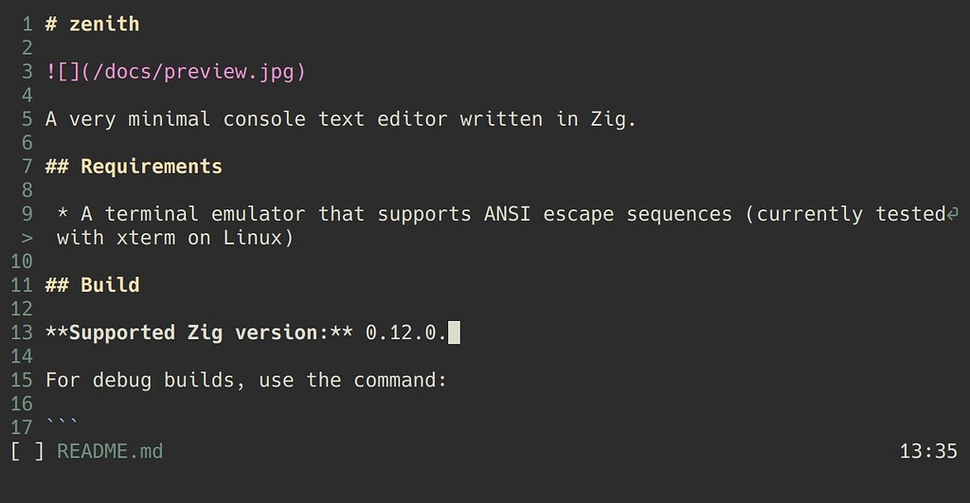Image resolution: width=970 pixels, height=503 pixels.
Task: Click README.md file name in status bar
Action: [x=110, y=451]
